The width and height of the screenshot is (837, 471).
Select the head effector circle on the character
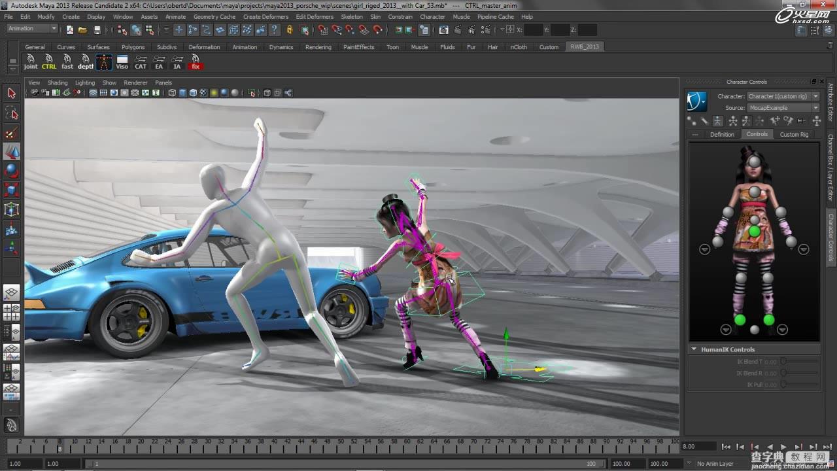click(755, 162)
